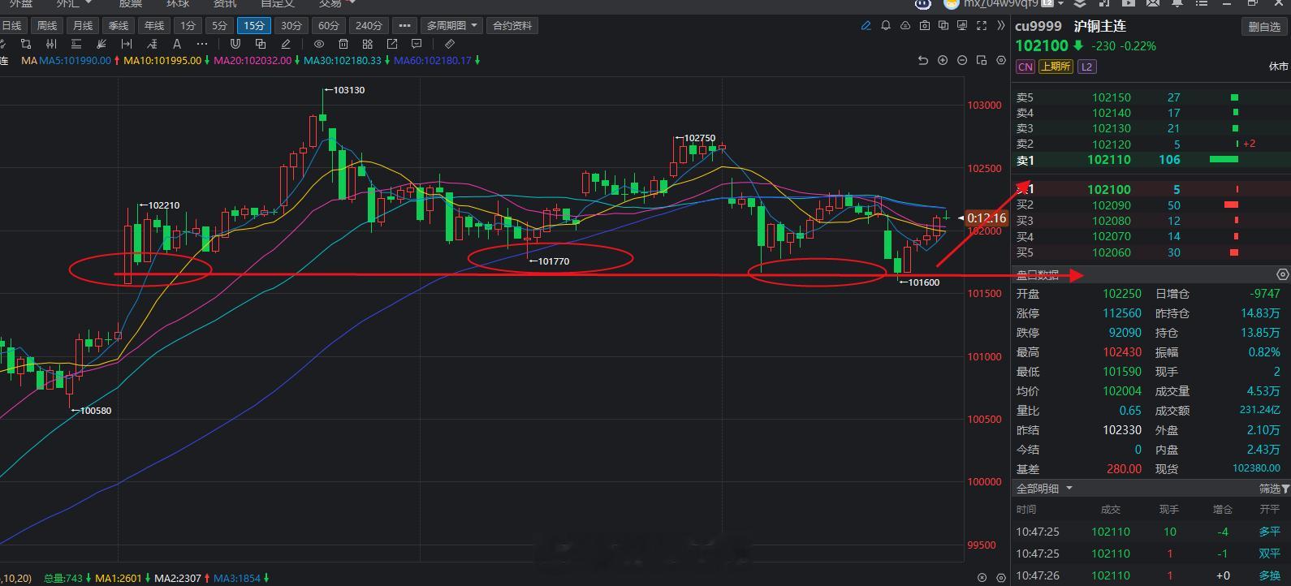This screenshot has width=1291, height=586.
Task: Click the 买2 bid price 102090
Action: tap(1112, 205)
